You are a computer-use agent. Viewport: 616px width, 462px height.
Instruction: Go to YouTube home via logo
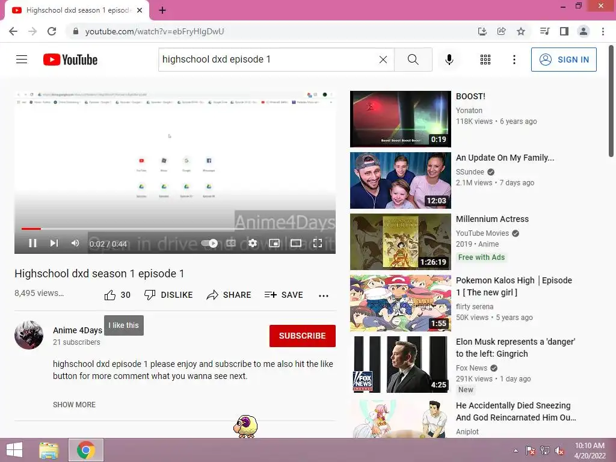70,60
